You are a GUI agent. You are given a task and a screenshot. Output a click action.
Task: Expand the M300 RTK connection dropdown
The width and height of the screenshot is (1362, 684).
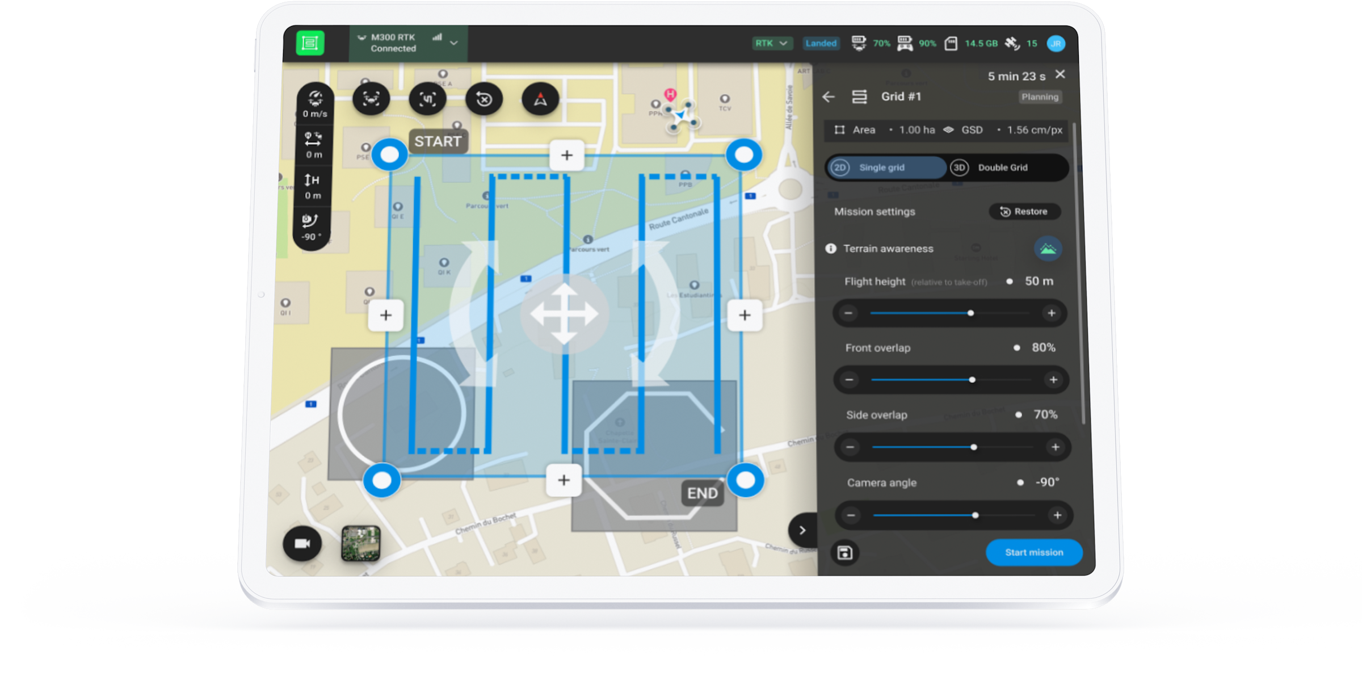click(452, 43)
